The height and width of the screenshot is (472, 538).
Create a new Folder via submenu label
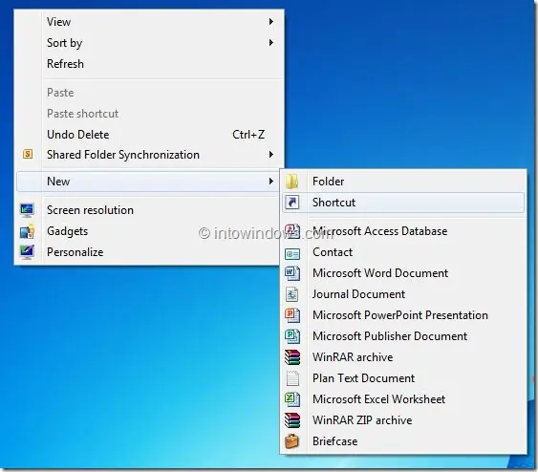click(328, 182)
